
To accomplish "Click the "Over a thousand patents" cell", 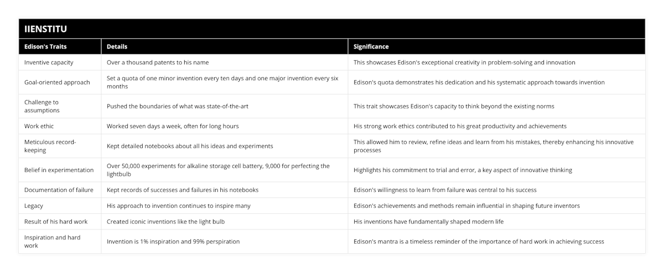I will [x=158, y=62].
